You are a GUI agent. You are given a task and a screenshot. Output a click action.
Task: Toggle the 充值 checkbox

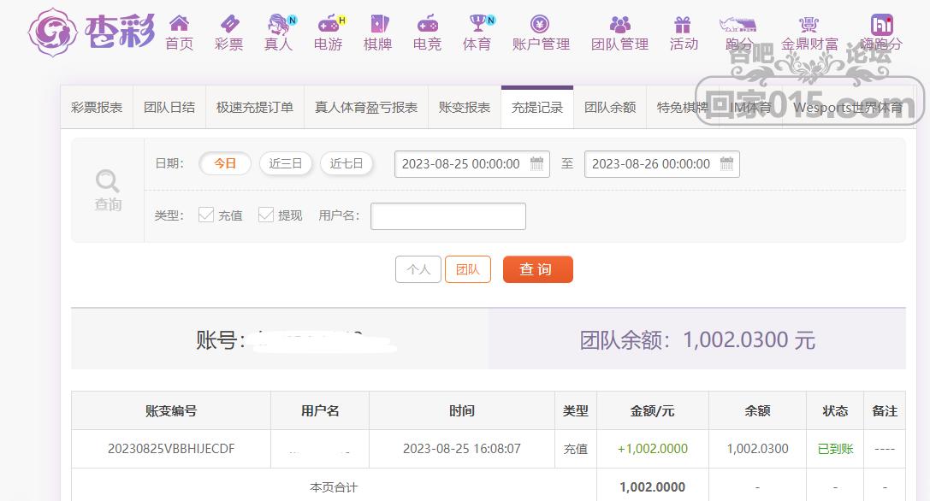click(x=206, y=215)
